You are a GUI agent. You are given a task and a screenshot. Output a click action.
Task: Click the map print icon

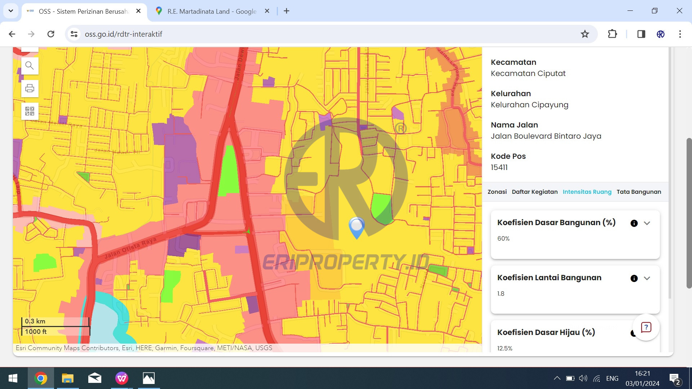[x=30, y=88]
